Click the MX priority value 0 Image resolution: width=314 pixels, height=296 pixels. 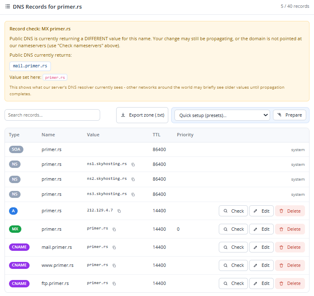point(178,229)
